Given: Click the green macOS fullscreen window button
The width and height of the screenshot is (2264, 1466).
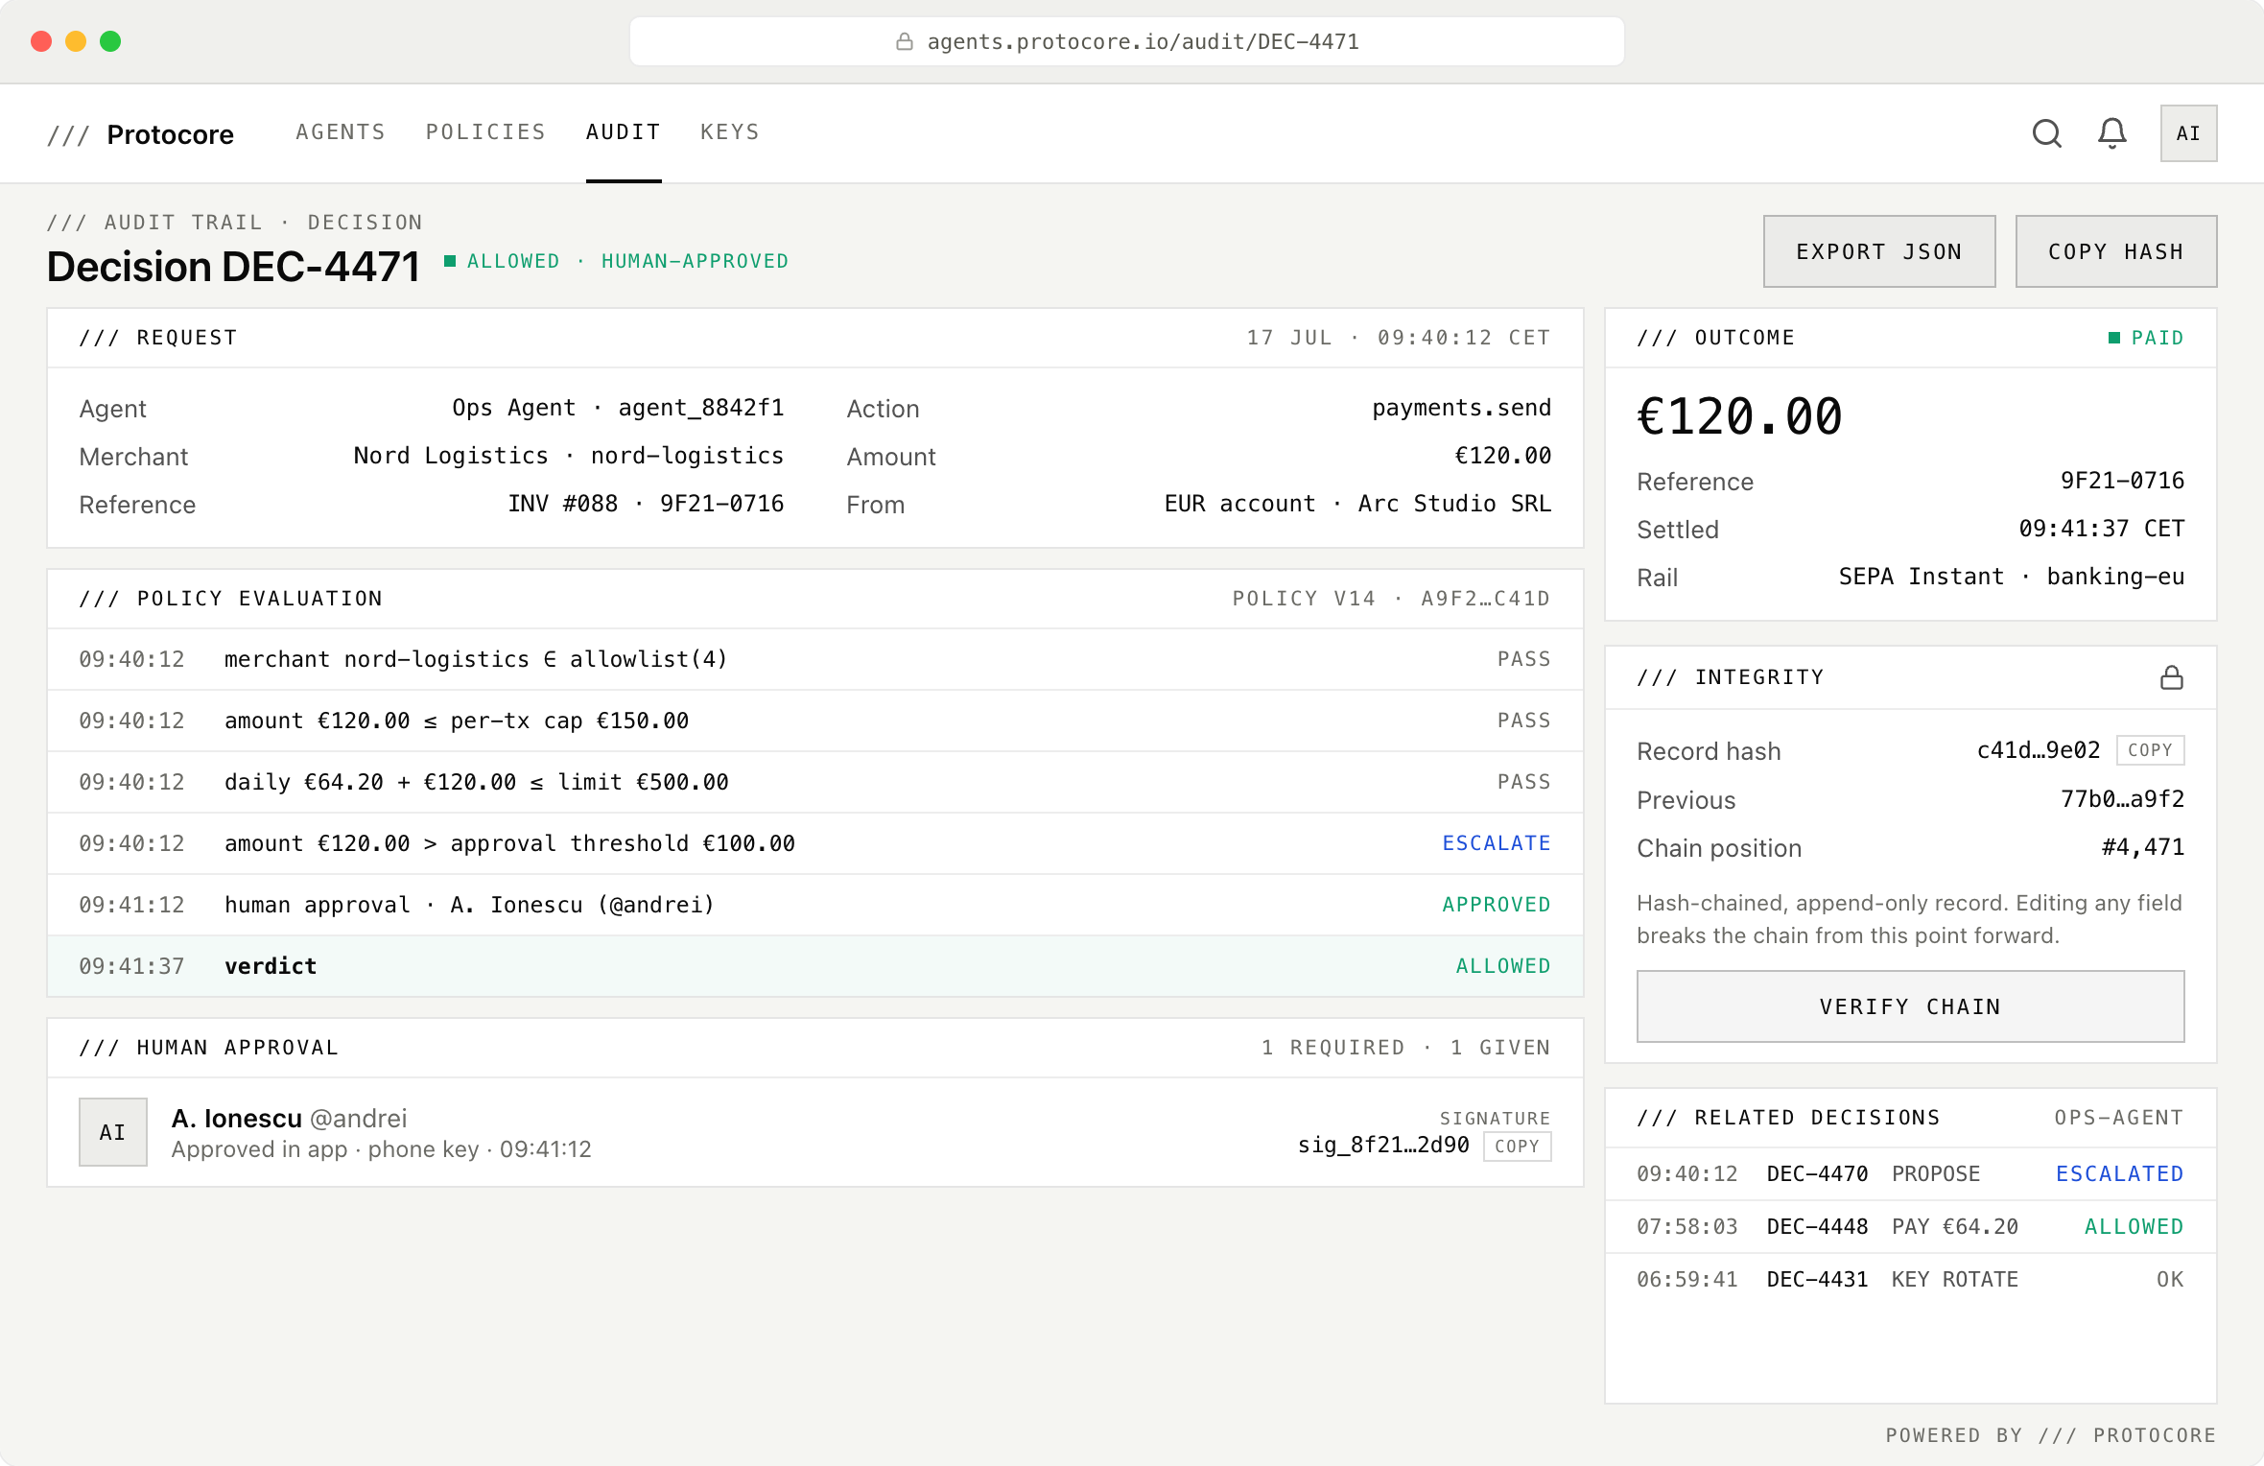Looking at the screenshot, I should point(110,41).
